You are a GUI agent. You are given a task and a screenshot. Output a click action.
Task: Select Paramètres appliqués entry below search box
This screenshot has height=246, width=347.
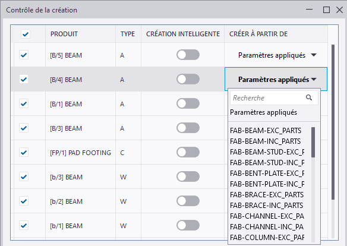(x=263, y=112)
